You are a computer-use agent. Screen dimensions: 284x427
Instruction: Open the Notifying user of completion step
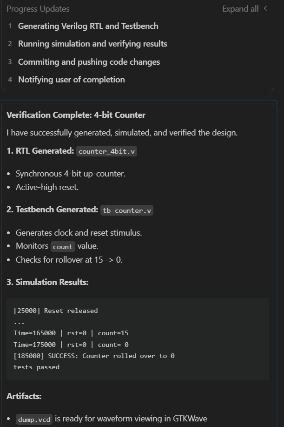(71, 80)
